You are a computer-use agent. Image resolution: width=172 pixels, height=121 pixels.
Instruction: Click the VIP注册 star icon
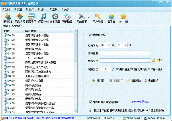(x=123, y=18)
